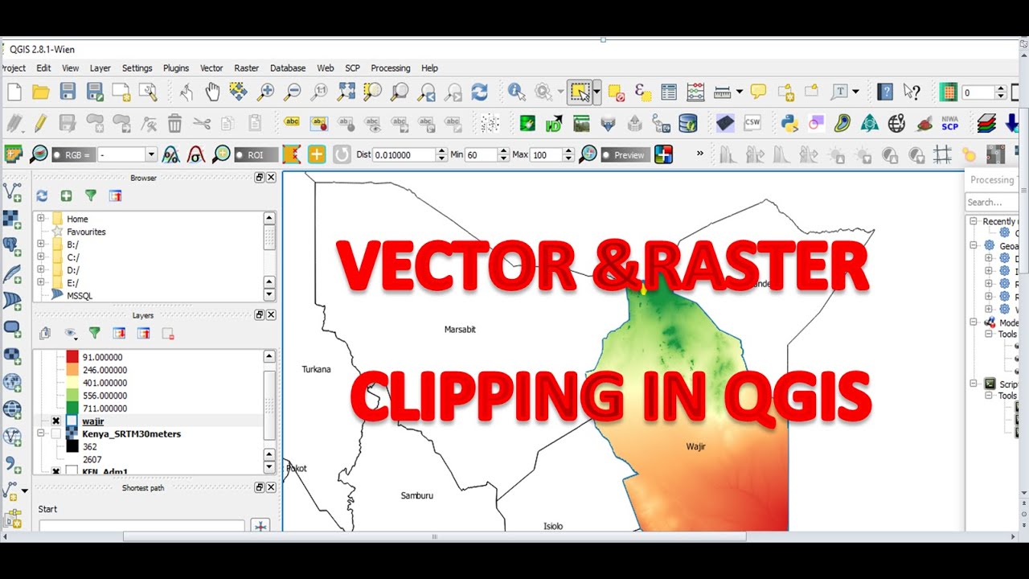Click the yellow label abc icon
Screen dimensions: 1029x579
click(x=292, y=123)
